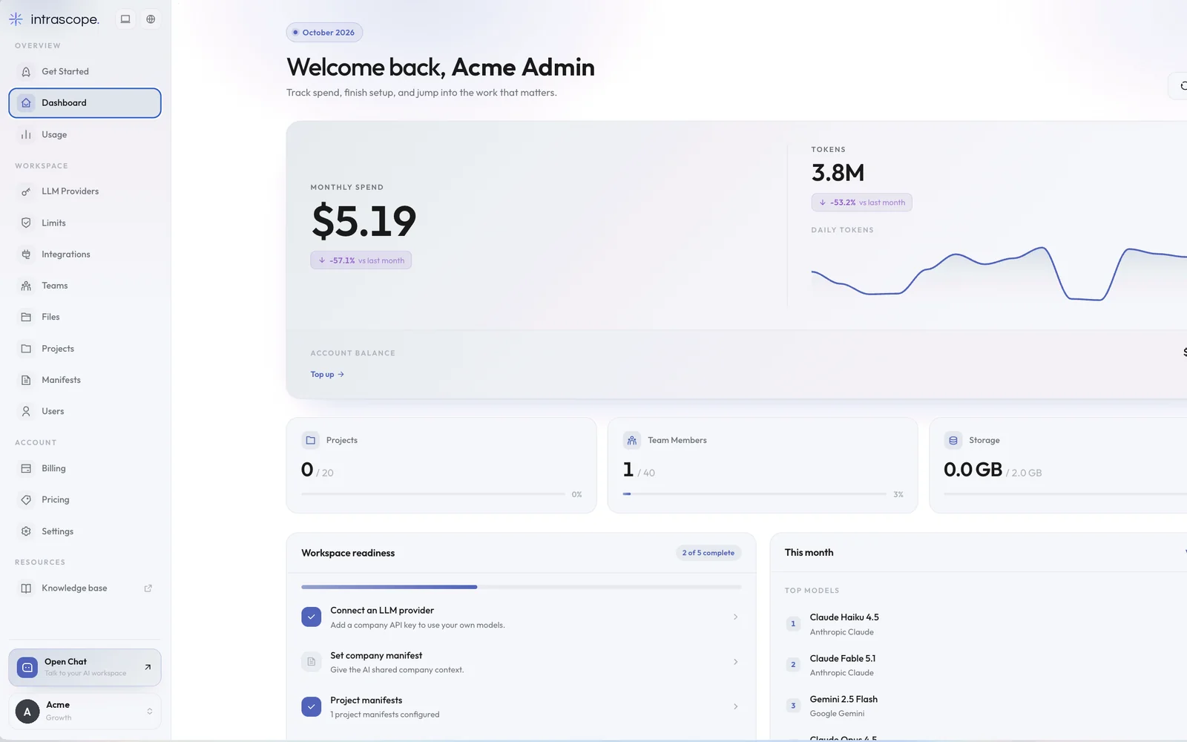
Task: Expand the Set company manifest row chevron
Action: click(735, 662)
